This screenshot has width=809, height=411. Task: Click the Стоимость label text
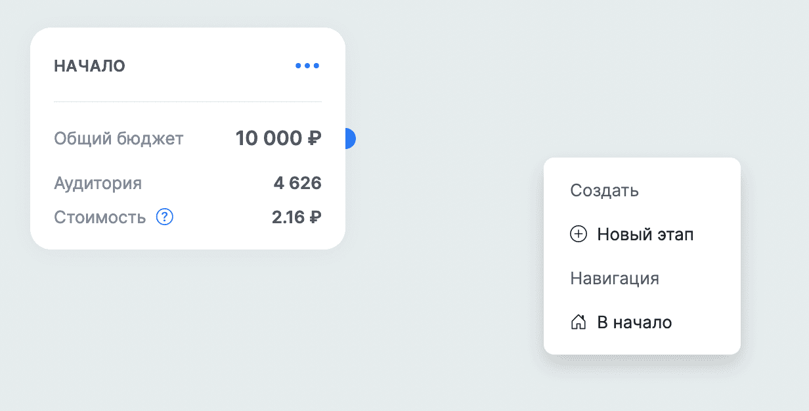click(100, 217)
